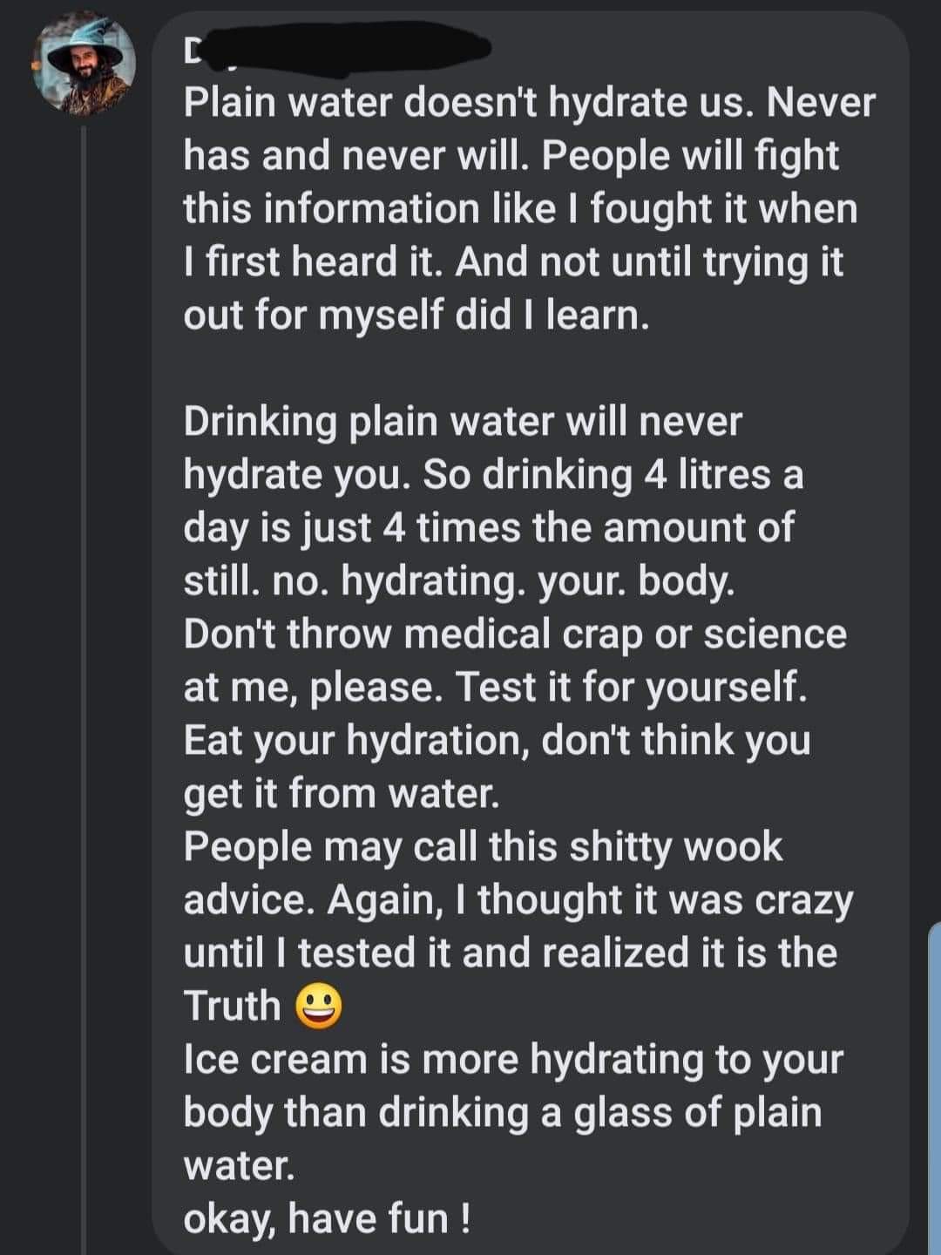This screenshot has height=1255, width=941.
Task: Click the grinning emoji after "Truth"
Action: (319, 1007)
